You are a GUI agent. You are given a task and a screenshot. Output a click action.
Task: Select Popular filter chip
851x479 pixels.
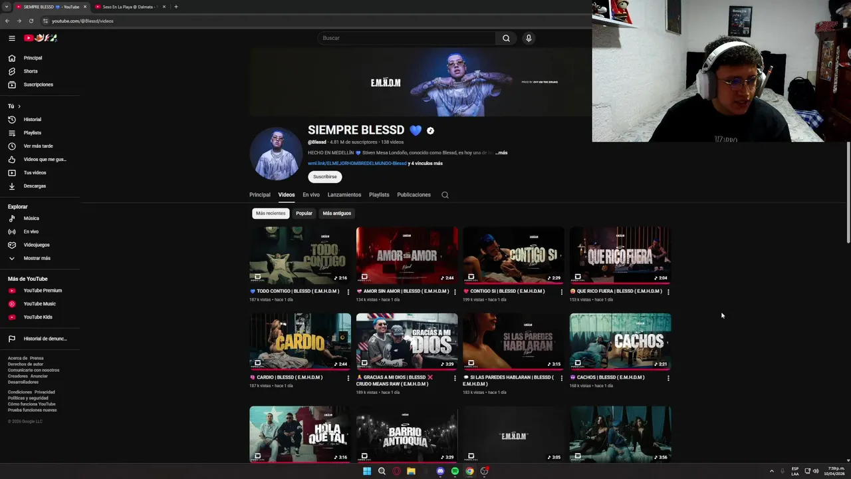click(x=304, y=213)
